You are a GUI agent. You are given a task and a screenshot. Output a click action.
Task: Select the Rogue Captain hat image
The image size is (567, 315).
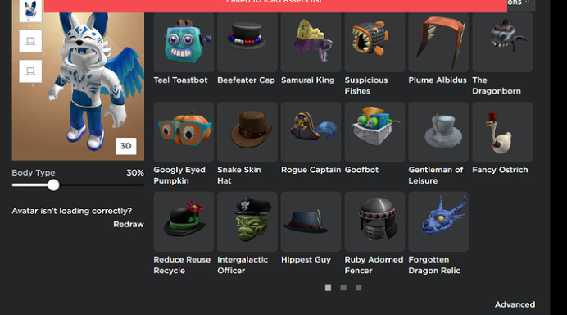(311, 132)
